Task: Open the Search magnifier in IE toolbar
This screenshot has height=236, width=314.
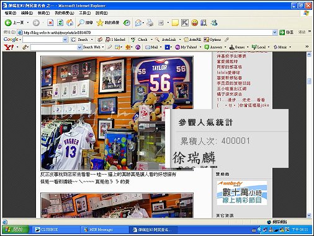Action: pos(81,23)
